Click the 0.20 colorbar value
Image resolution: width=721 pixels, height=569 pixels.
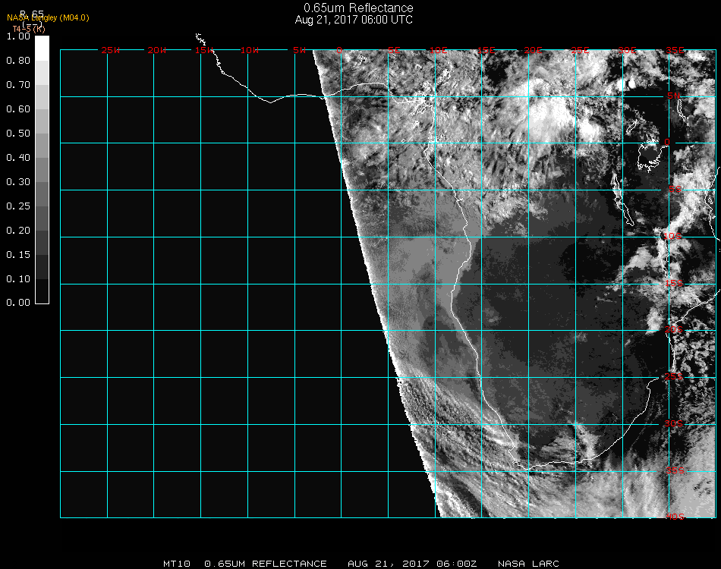tap(18, 231)
